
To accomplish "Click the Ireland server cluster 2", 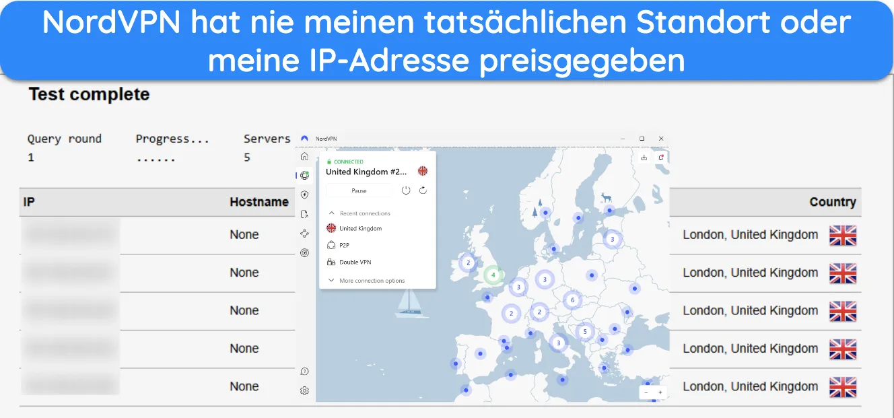I will (x=468, y=263).
